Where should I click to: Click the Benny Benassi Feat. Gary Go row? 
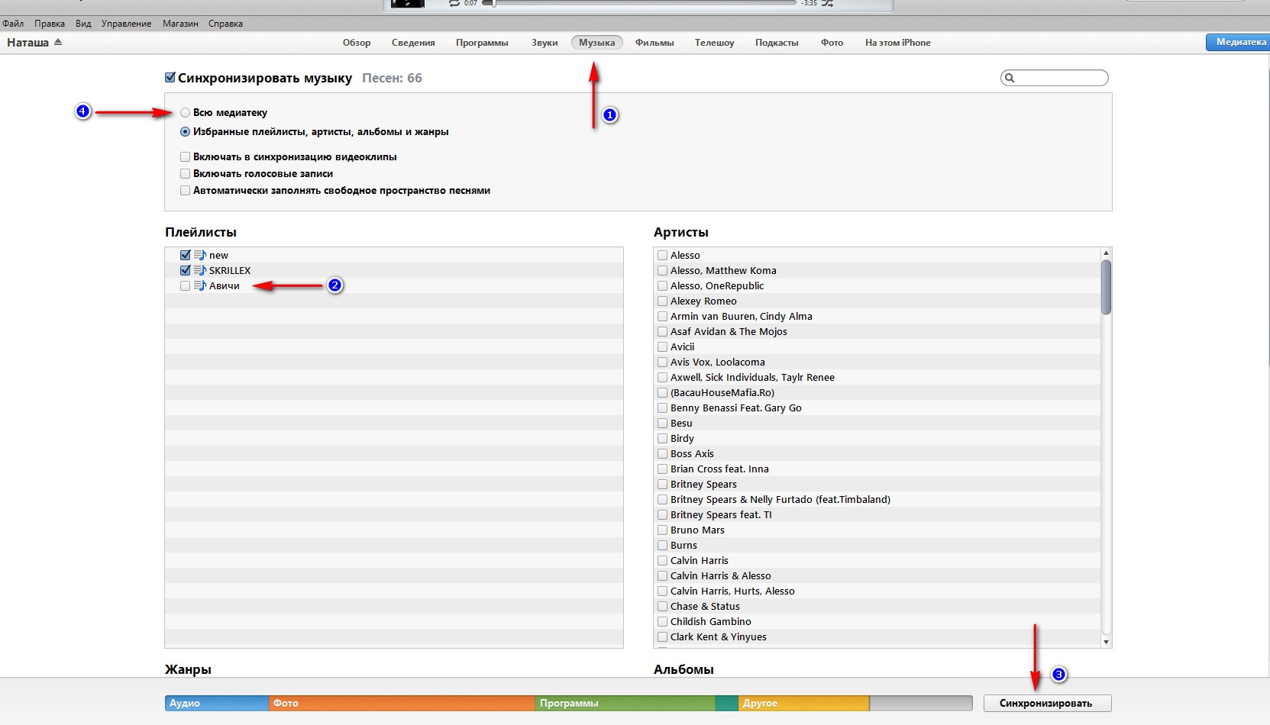[x=877, y=408]
